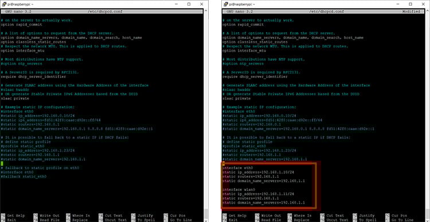This screenshot has height=222, width=430.
Task: Click 'slaac private' line in the right window
Action: (x=236, y=99)
